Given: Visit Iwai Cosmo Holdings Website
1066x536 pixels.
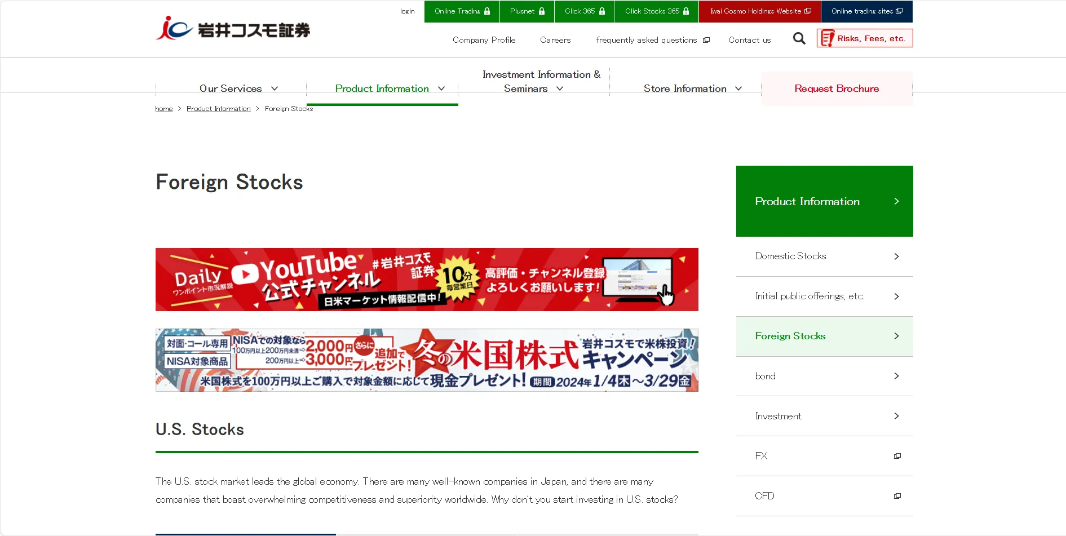Looking at the screenshot, I should tap(760, 11).
